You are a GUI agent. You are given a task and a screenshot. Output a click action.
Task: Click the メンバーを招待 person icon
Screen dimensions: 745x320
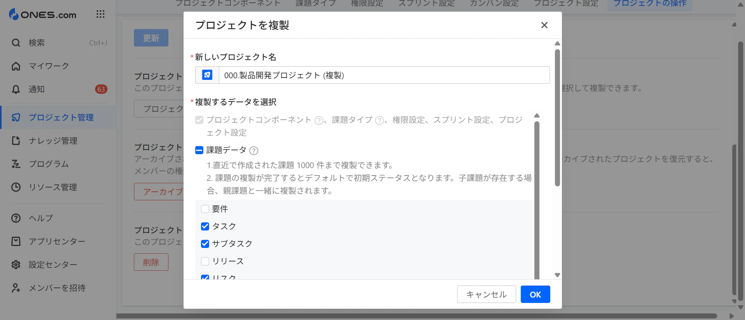coord(16,288)
